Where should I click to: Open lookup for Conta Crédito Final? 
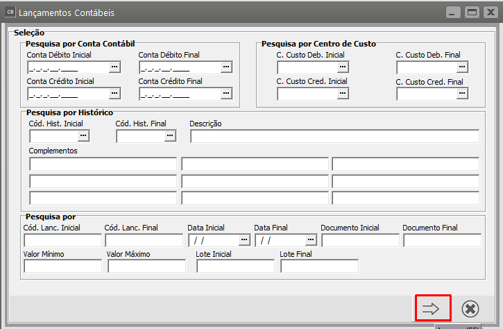pos(226,94)
